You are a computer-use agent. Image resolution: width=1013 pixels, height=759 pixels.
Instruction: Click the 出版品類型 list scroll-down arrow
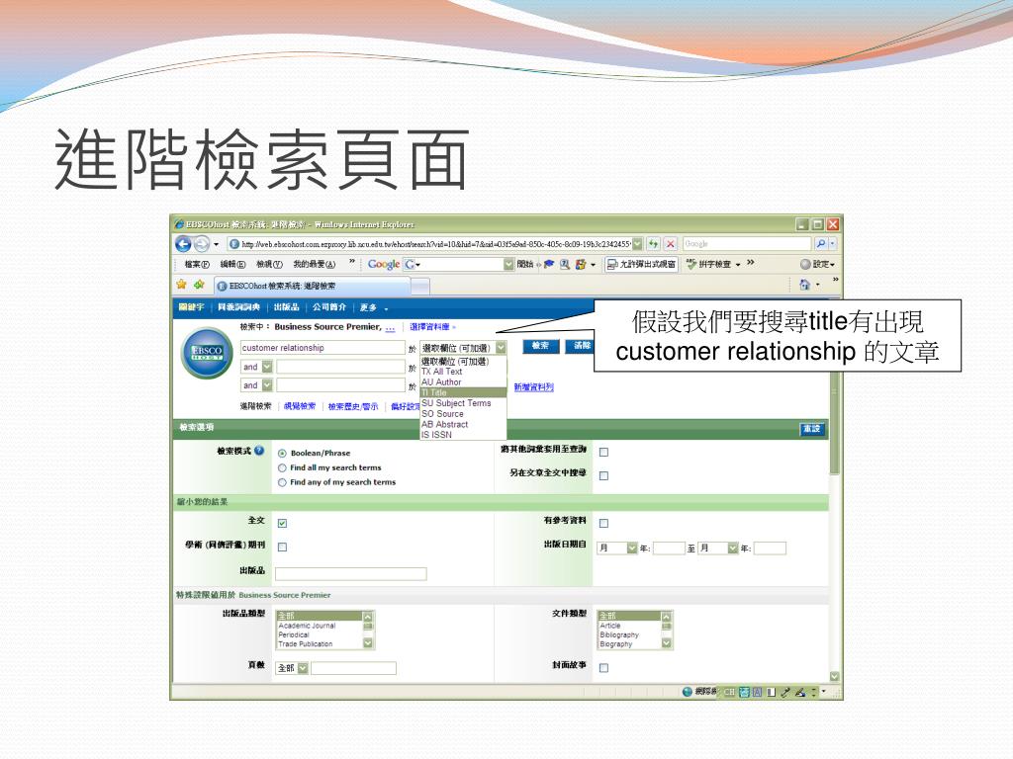coord(368,643)
